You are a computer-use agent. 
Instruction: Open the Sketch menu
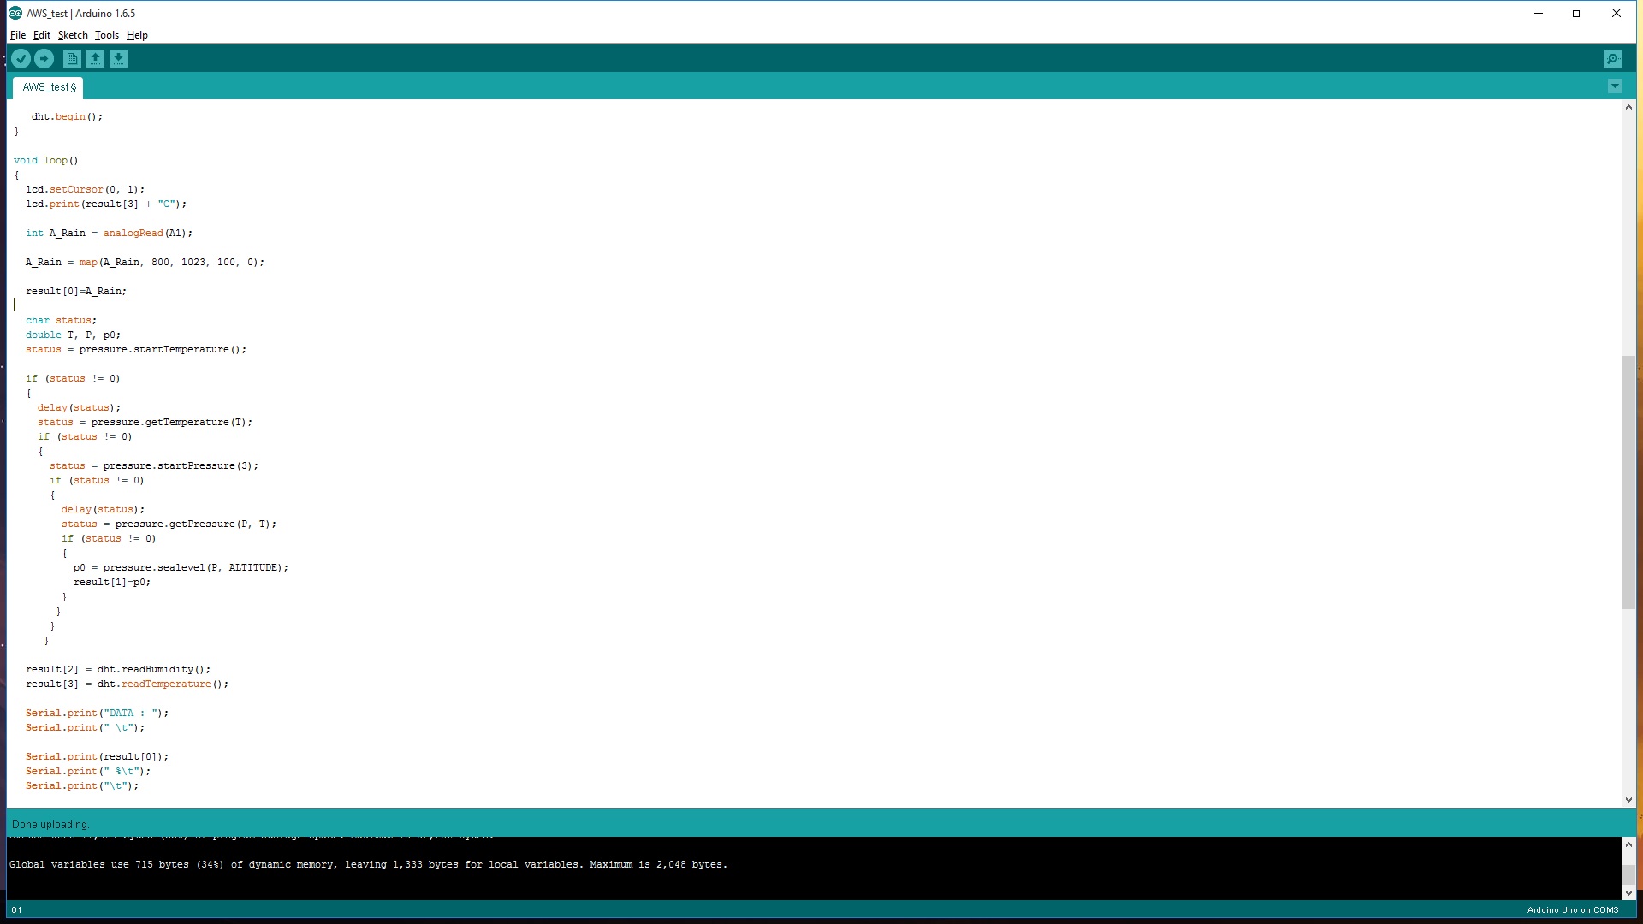click(x=73, y=35)
